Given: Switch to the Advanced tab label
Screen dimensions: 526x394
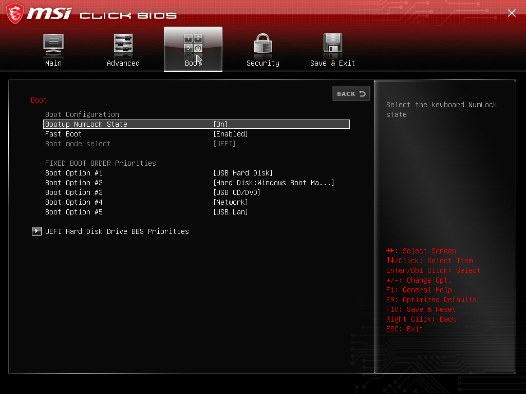Looking at the screenshot, I should (x=123, y=63).
